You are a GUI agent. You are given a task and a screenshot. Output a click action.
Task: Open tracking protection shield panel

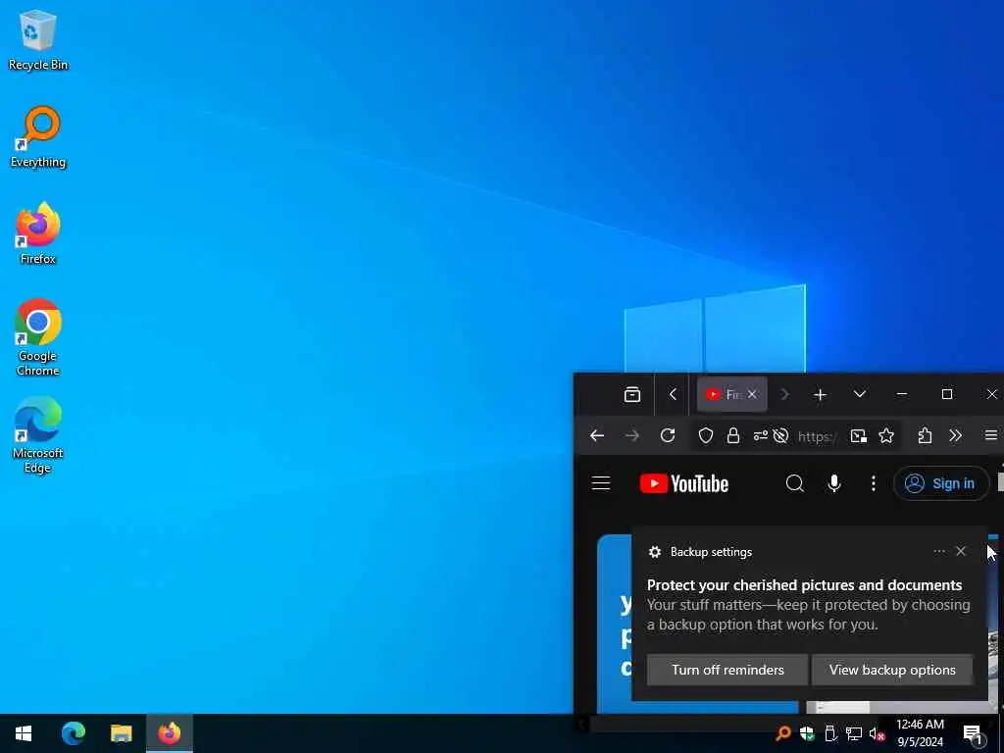(x=706, y=436)
